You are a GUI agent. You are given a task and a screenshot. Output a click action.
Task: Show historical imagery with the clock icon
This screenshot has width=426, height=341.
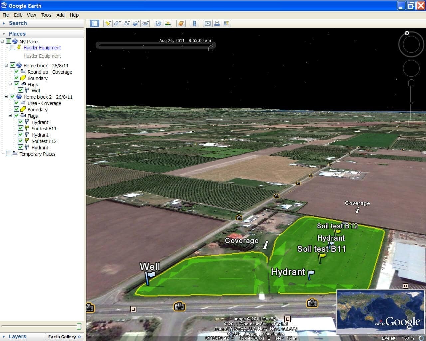158,23
